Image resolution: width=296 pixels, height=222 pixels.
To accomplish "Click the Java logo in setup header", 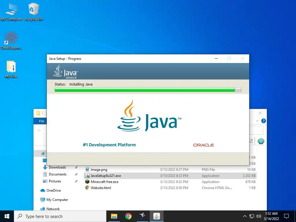I will click(x=66, y=72).
